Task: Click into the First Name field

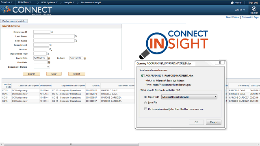Action: point(54,41)
